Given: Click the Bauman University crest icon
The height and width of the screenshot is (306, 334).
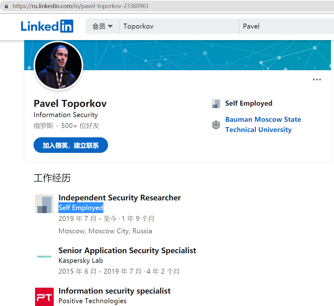Looking at the screenshot, I should click(x=216, y=125).
